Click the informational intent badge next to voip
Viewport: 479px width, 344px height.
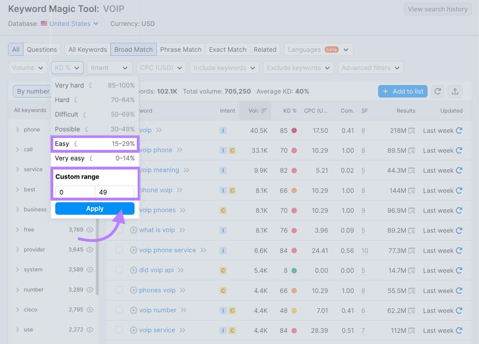point(223,130)
